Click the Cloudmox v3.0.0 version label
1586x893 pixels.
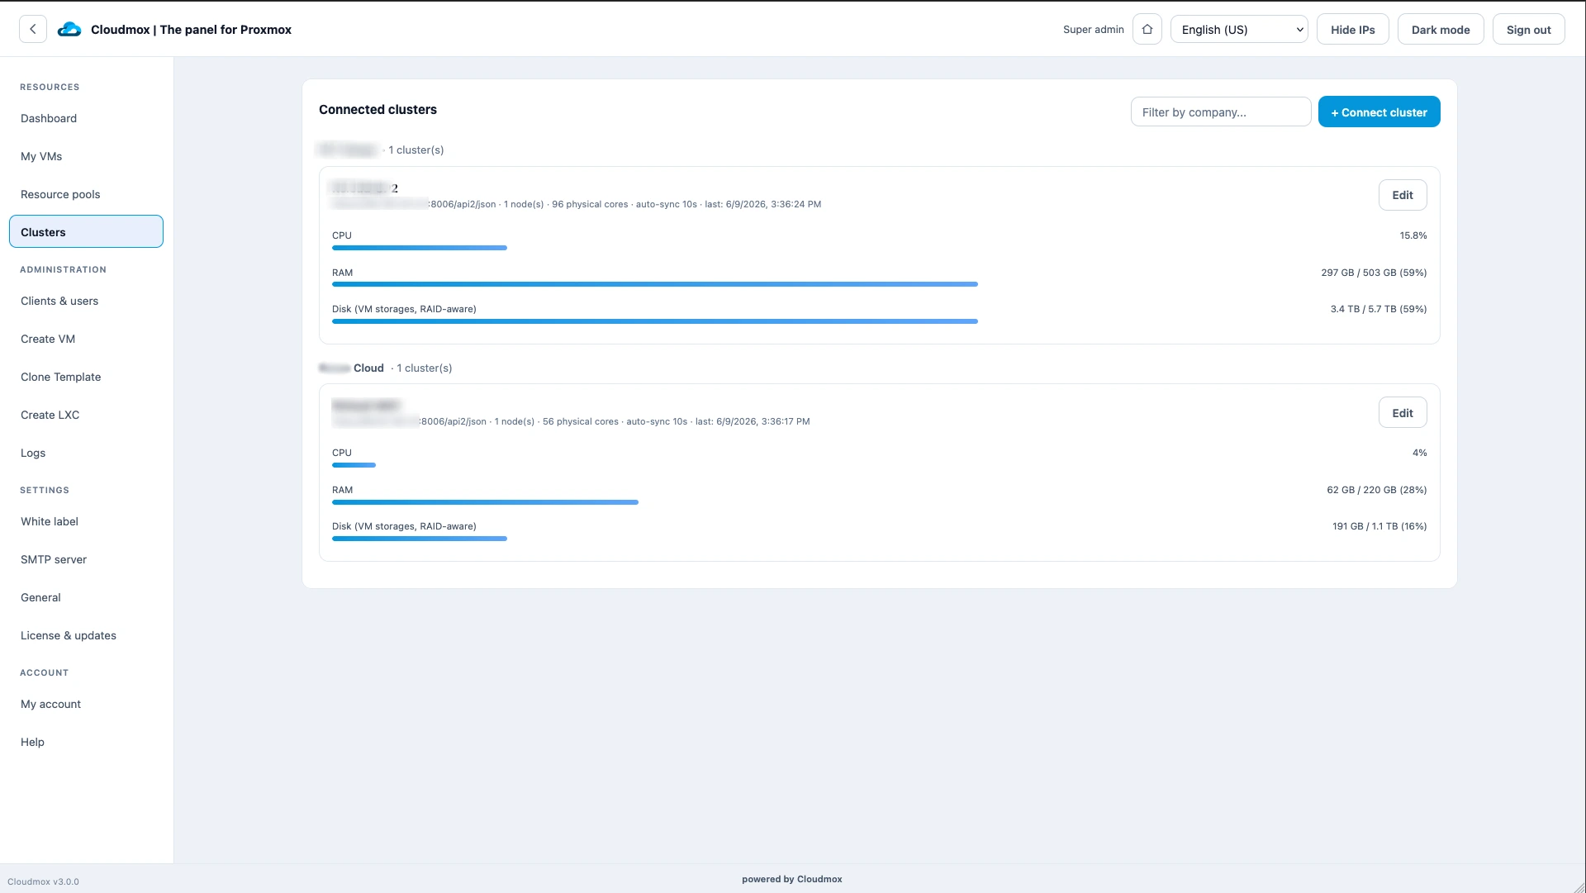click(43, 881)
